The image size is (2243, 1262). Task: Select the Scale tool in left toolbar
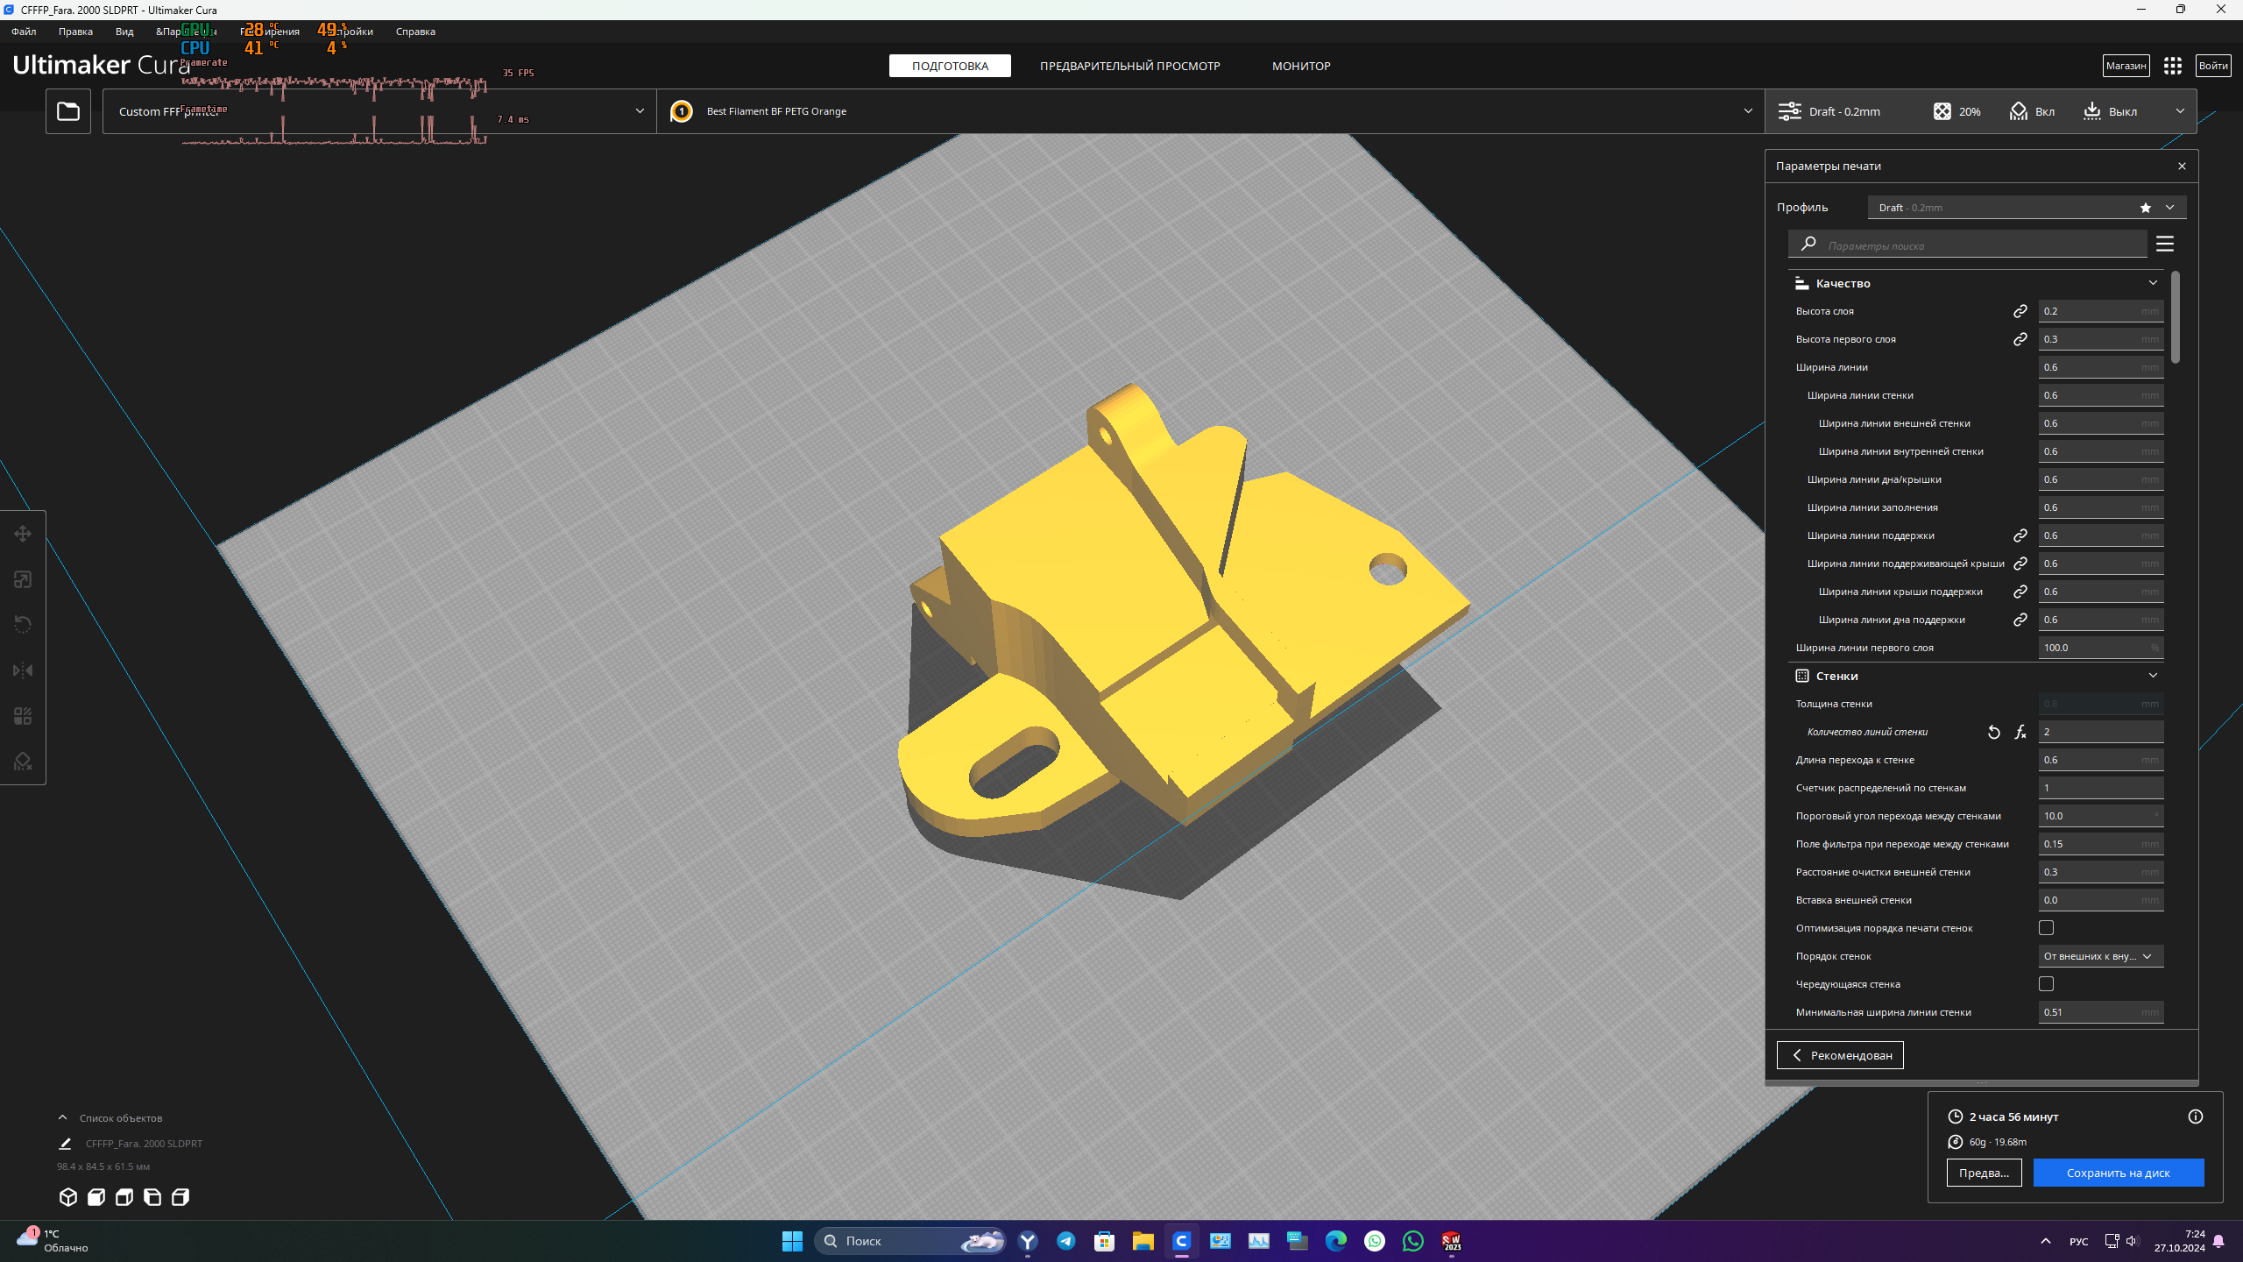coord(23,579)
